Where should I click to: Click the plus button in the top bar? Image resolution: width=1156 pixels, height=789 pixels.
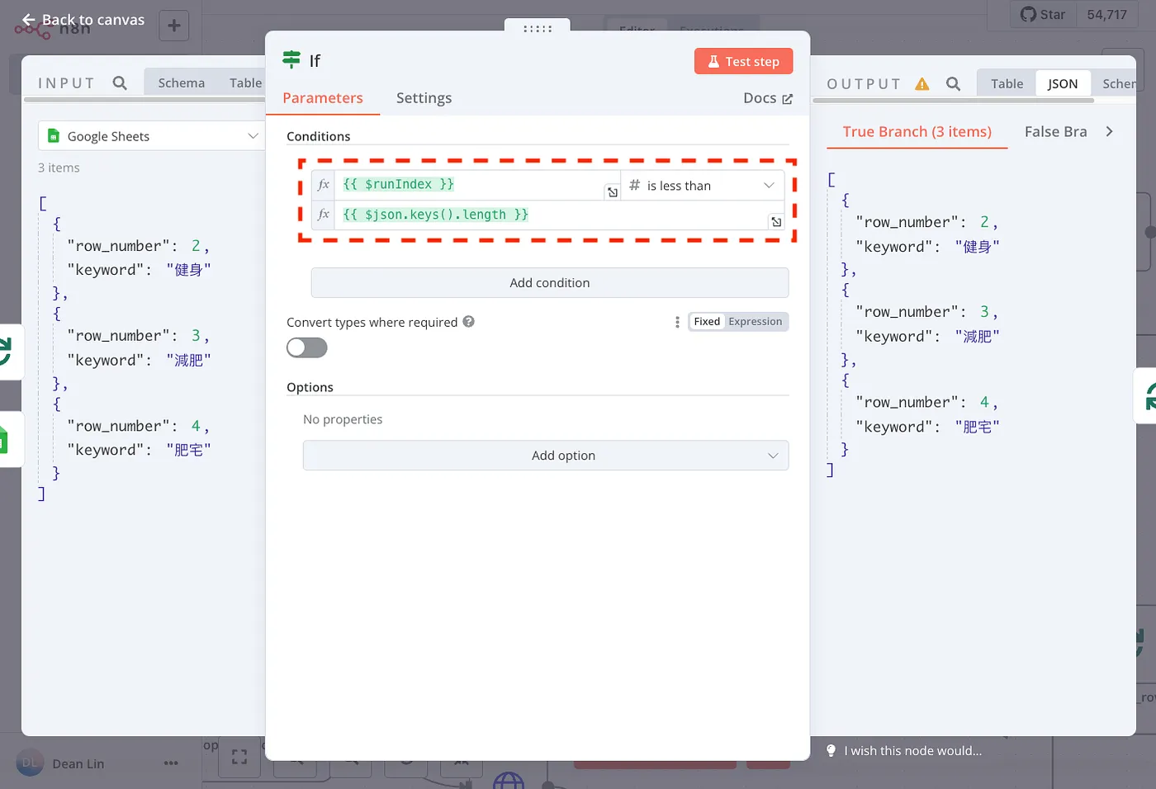pyautogui.click(x=173, y=26)
